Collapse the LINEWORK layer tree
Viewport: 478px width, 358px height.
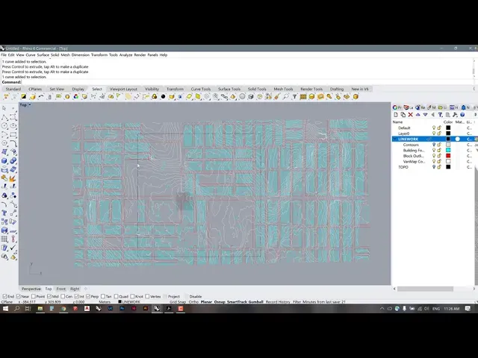pos(395,139)
